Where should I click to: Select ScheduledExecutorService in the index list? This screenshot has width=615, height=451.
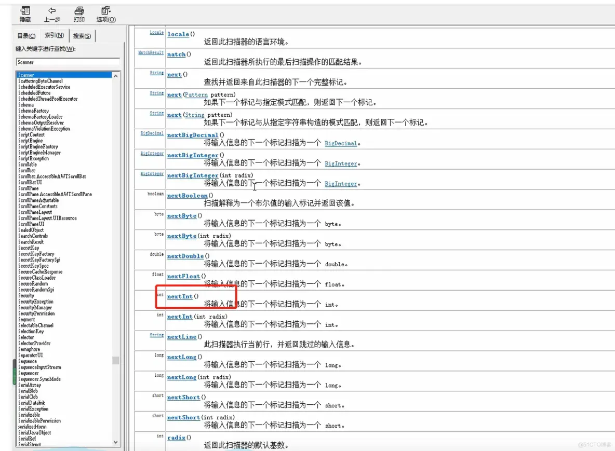click(x=44, y=87)
